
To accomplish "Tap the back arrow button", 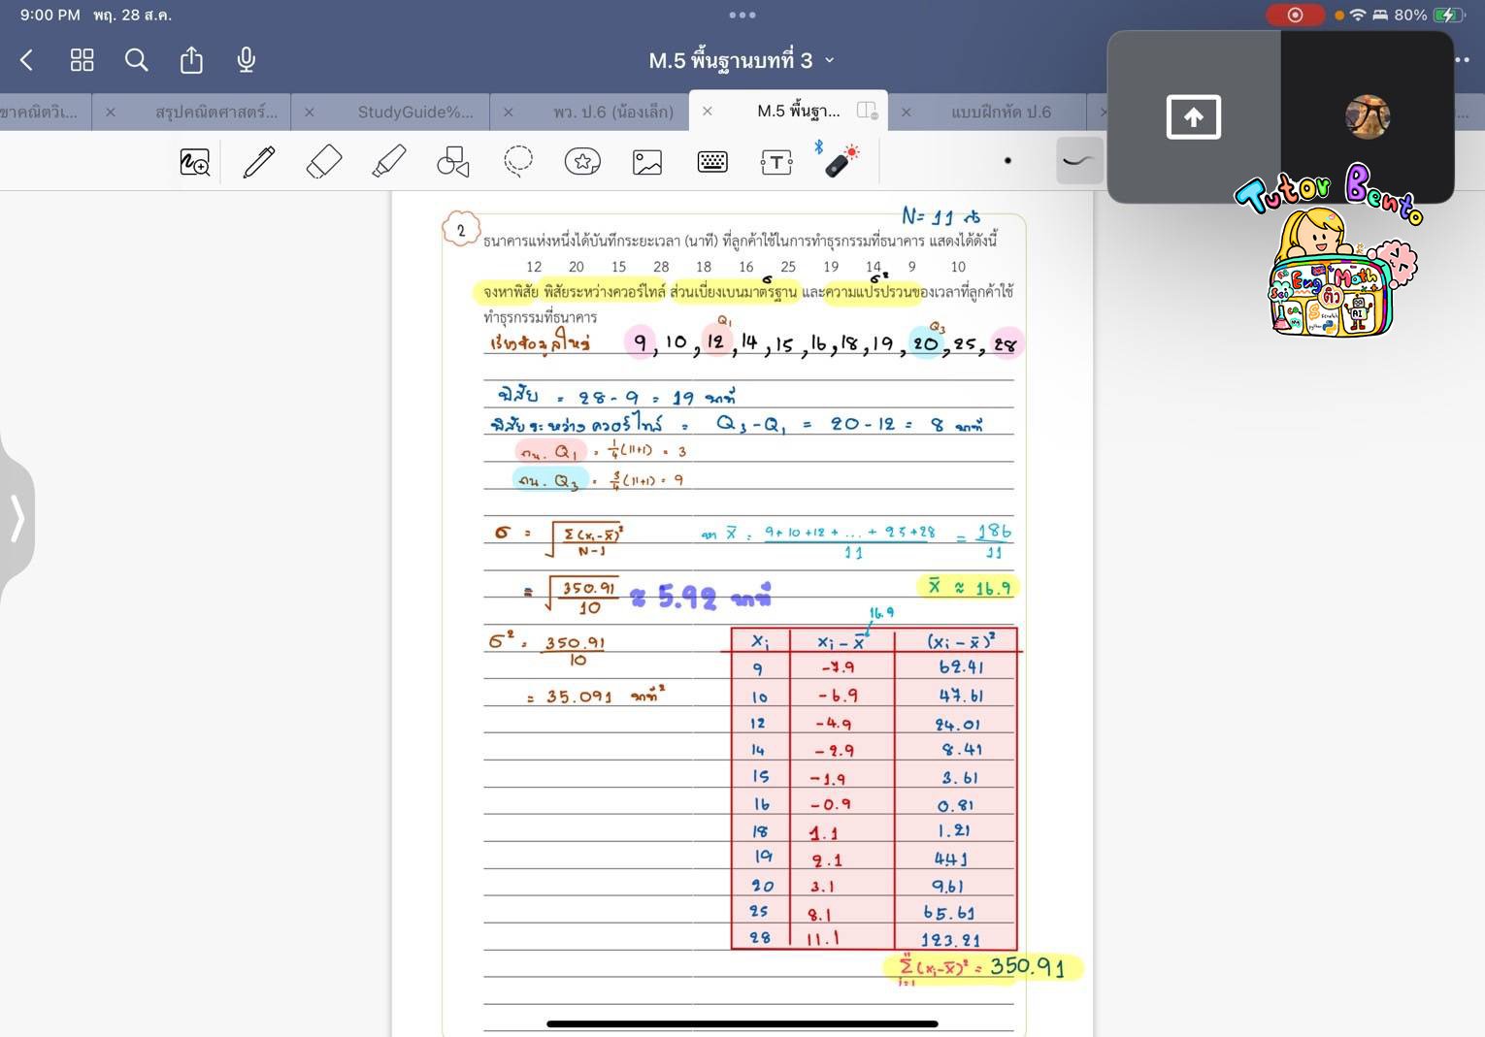I will (x=27, y=60).
